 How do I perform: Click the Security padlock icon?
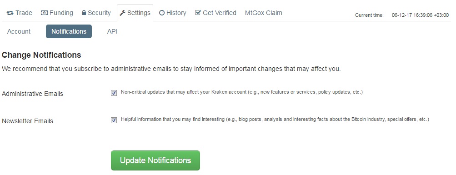[x=84, y=13]
